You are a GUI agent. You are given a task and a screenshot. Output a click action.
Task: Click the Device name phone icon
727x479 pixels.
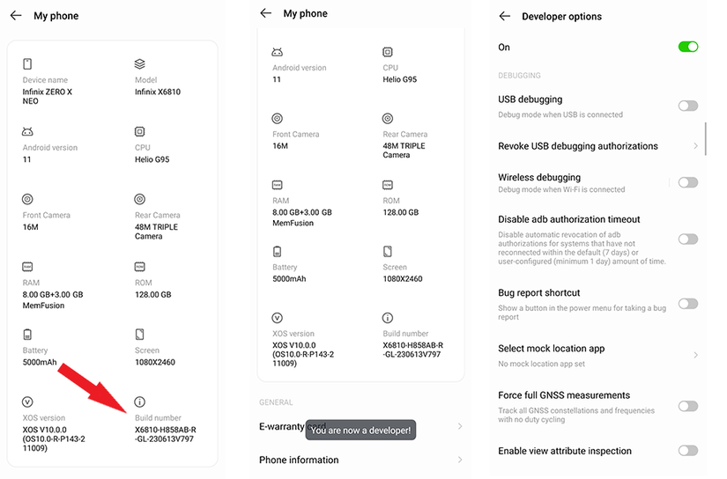point(27,64)
